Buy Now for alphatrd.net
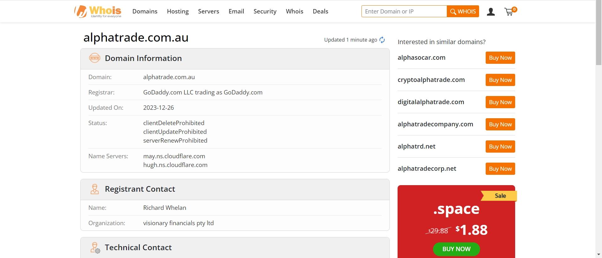The image size is (602, 258). coord(500,147)
